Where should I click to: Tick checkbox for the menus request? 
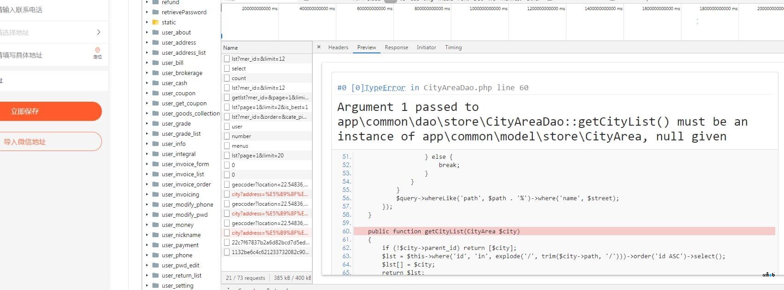227,146
